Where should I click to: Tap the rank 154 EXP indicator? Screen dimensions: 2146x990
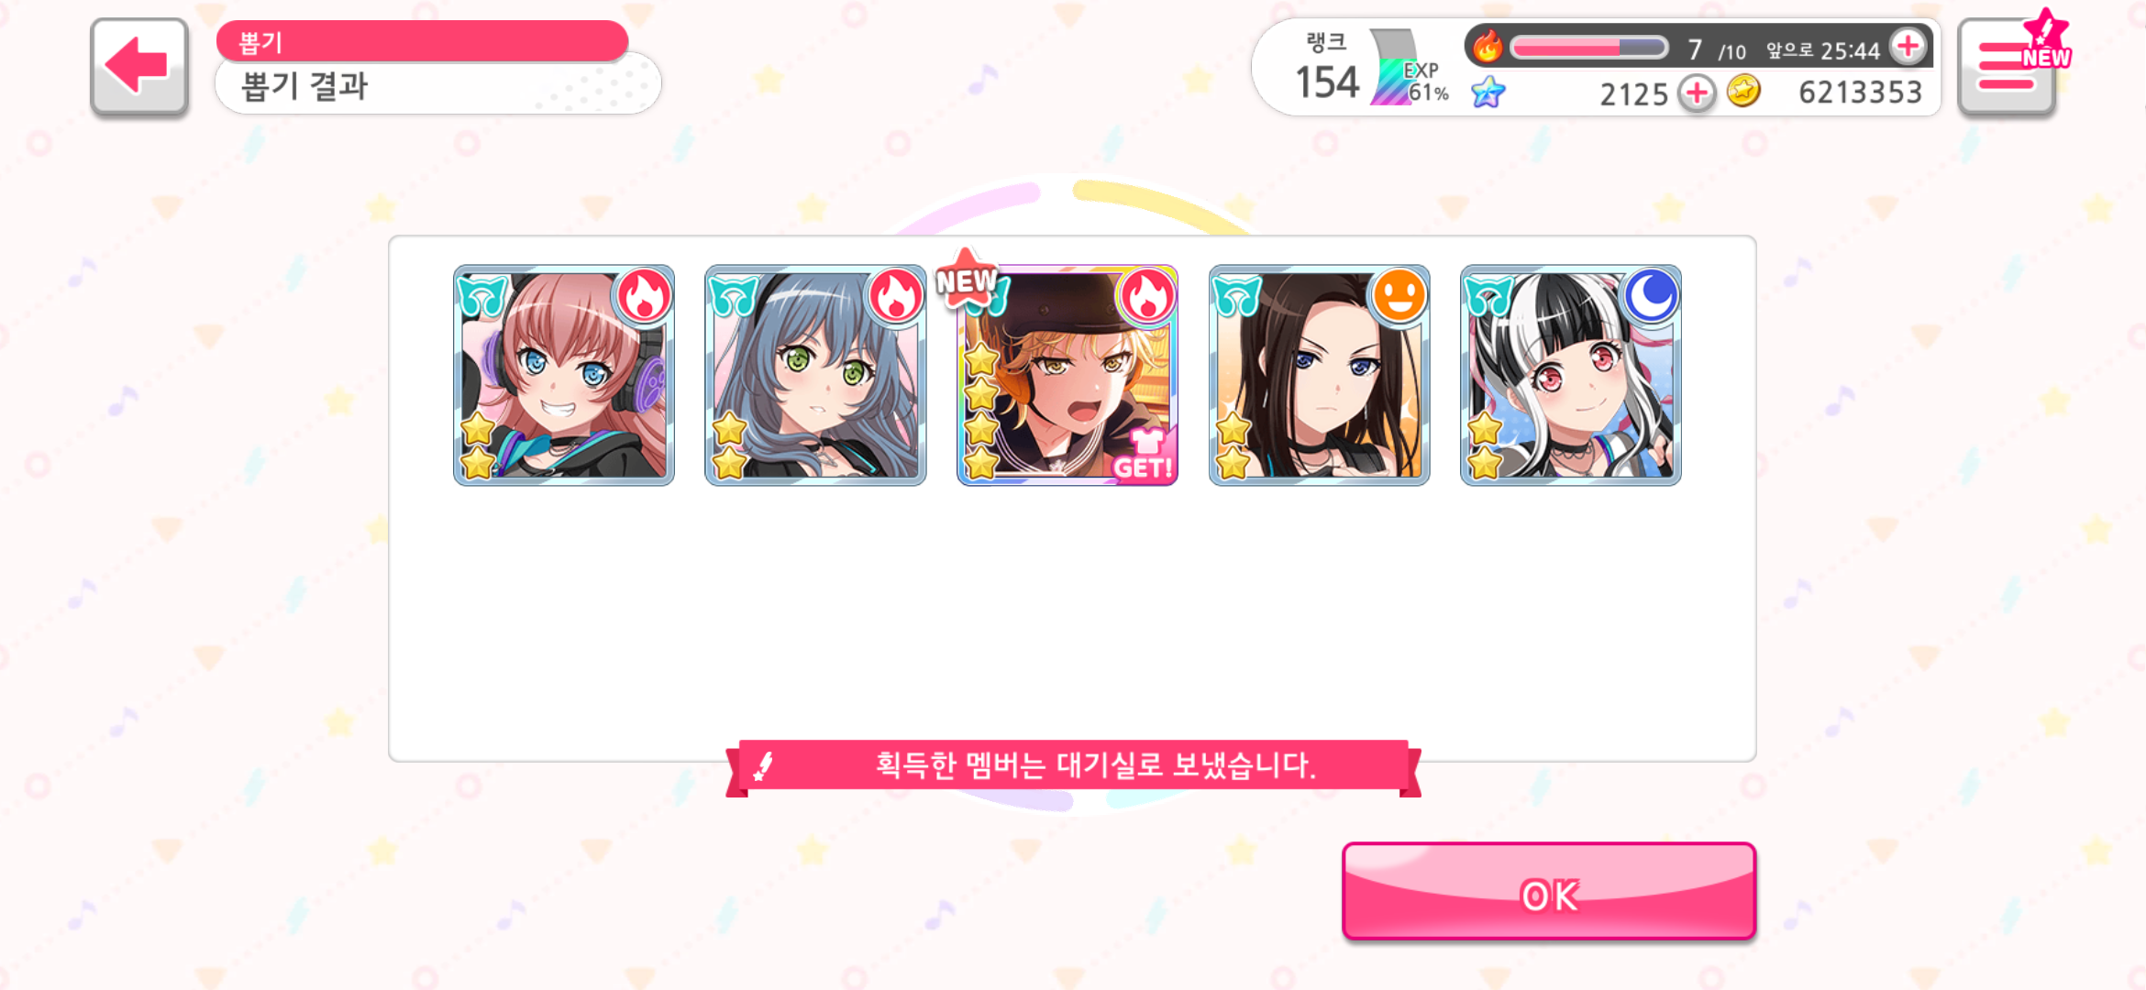click(x=1373, y=68)
